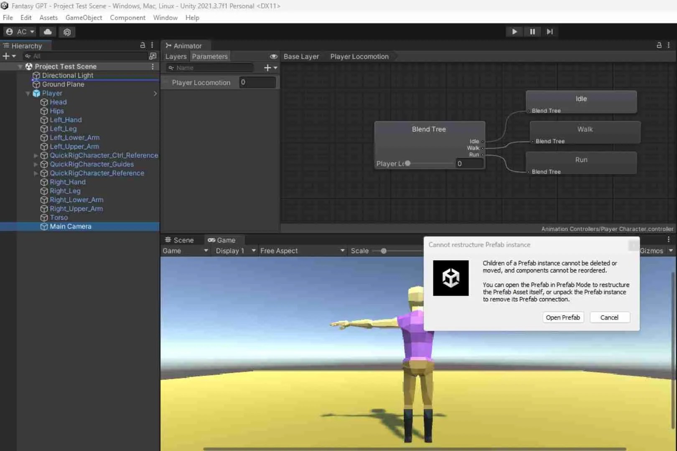Open the Free Aspect dropdown
The image size is (677, 451).
pos(302,251)
